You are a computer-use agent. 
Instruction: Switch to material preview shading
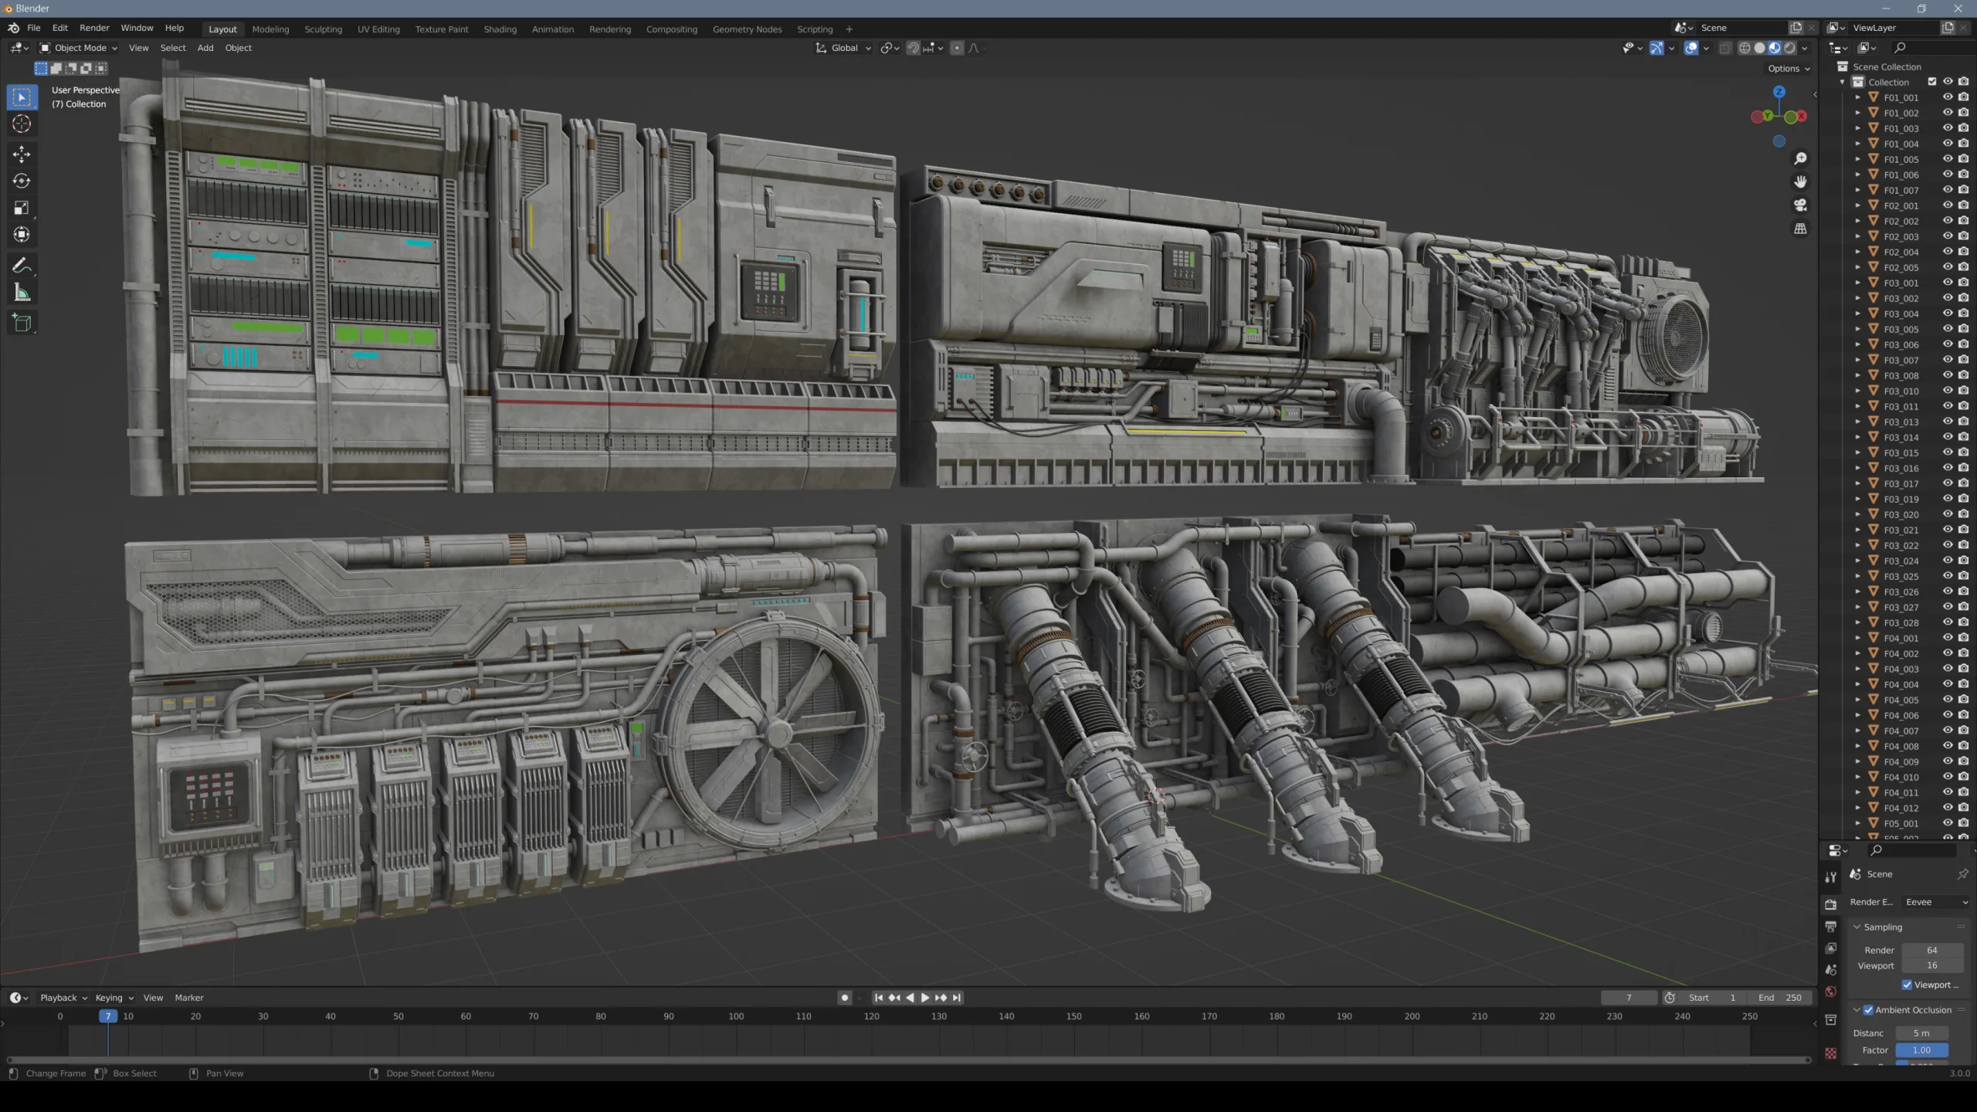[x=1775, y=48]
